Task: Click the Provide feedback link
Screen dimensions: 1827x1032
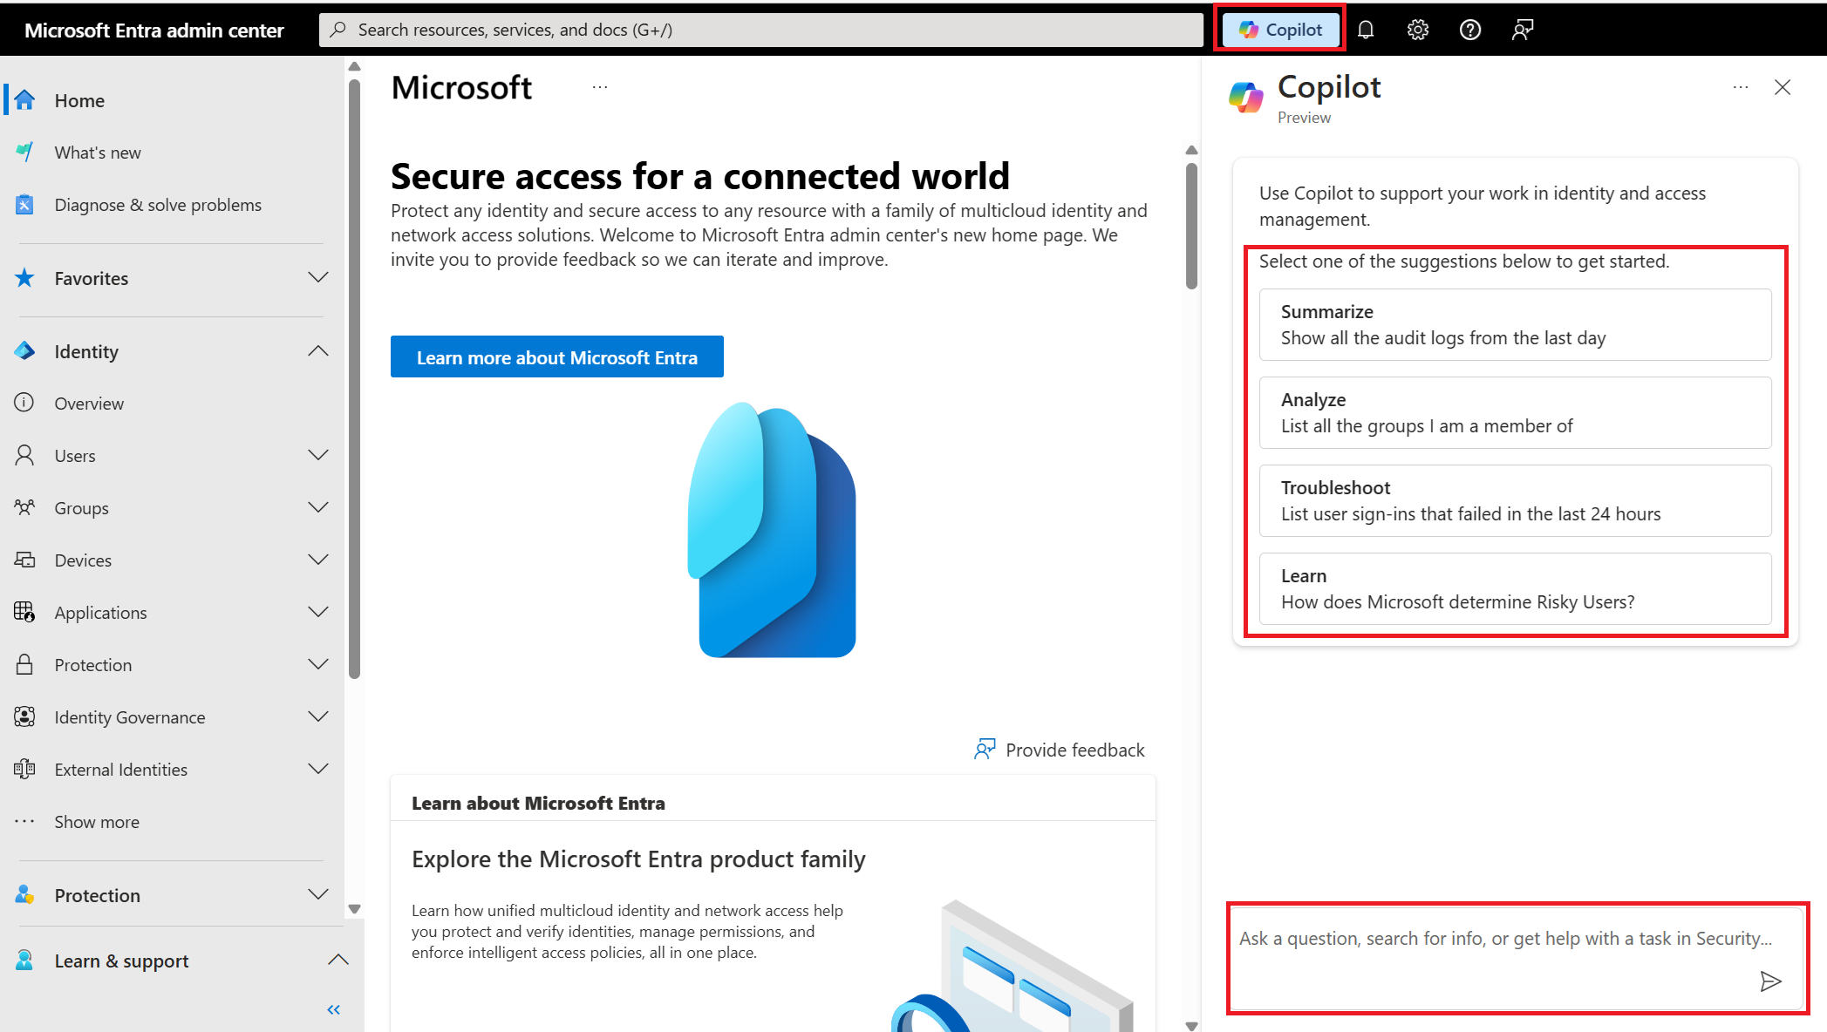Action: 1059,750
